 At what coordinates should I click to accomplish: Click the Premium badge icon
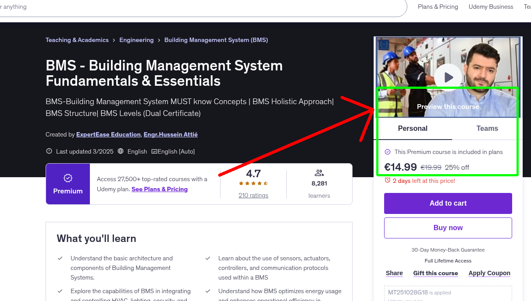[68, 178]
